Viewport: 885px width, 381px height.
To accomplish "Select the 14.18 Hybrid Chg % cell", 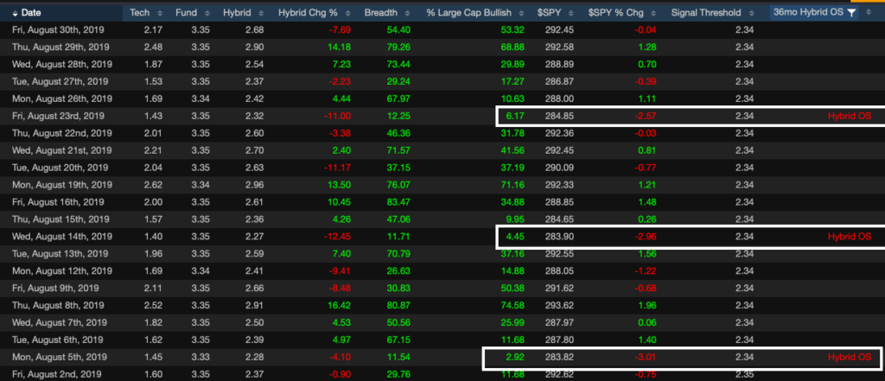I will pyautogui.click(x=341, y=47).
